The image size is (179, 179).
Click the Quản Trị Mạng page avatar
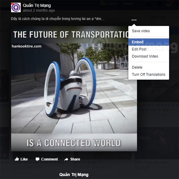coord(16,8)
